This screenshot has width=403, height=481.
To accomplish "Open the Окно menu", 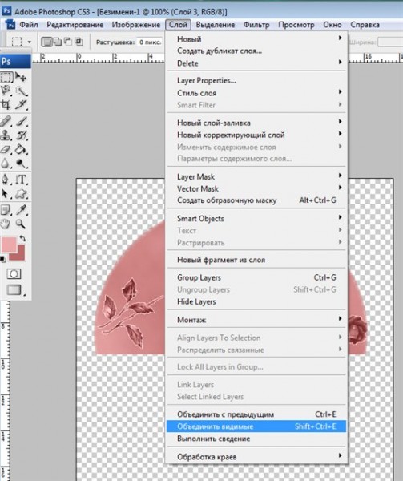I will tap(332, 25).
